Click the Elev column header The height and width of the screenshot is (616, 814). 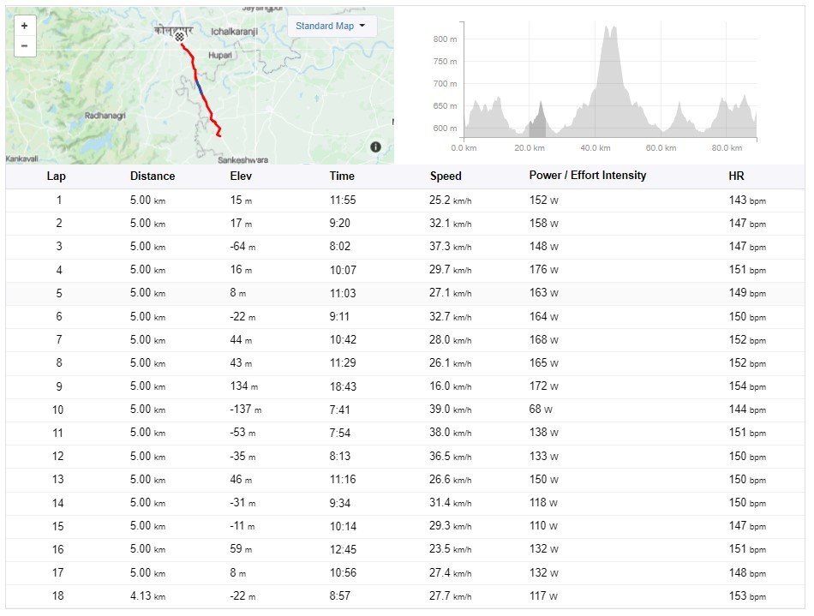[242, 176]
